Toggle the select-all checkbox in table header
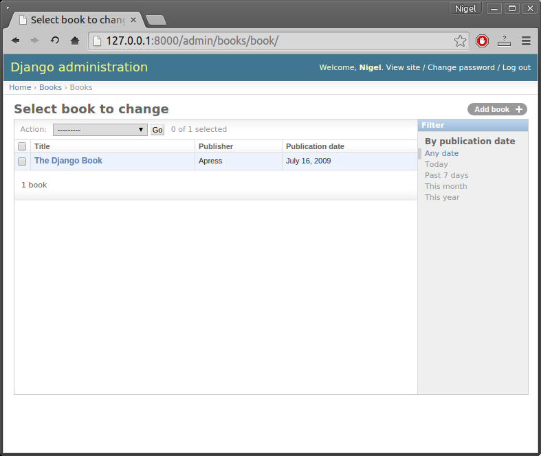The height and width of the screenshot is (456, 541). [x=22, y=146]
